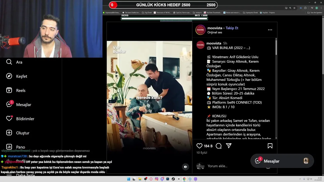Open Chrome profile avatar
This screenshot has height=182, width=324.
tap(316, 8)
